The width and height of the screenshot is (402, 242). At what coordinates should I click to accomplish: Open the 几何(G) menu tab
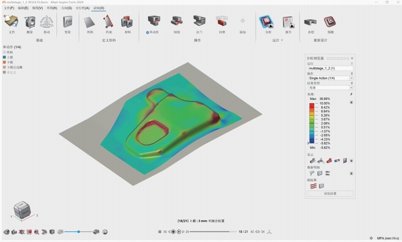tap(67, 8)
